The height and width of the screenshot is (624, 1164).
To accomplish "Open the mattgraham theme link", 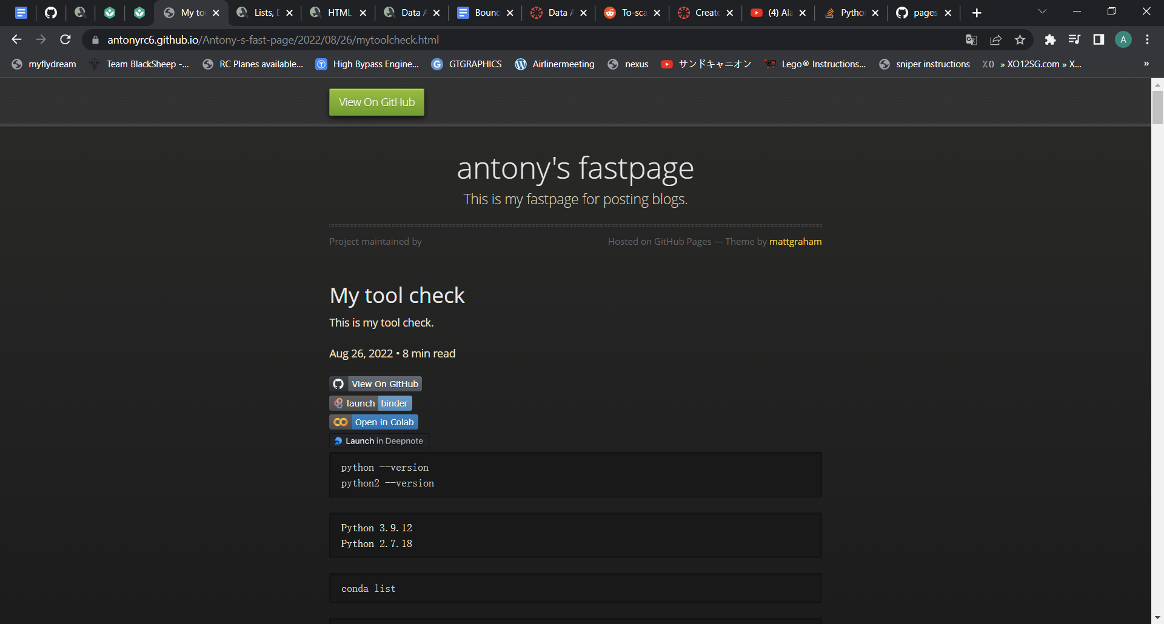I will pyautogui.click(x=795, y=241).
